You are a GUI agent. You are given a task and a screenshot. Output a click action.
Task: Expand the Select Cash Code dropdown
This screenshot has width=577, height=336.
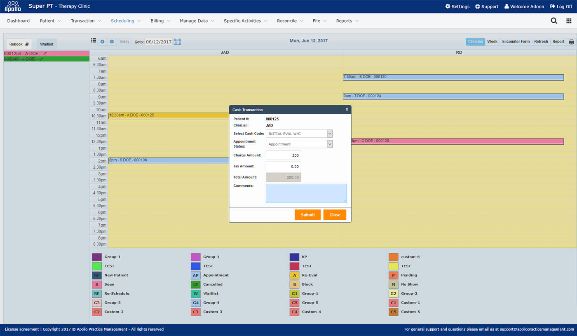(329, 134)
